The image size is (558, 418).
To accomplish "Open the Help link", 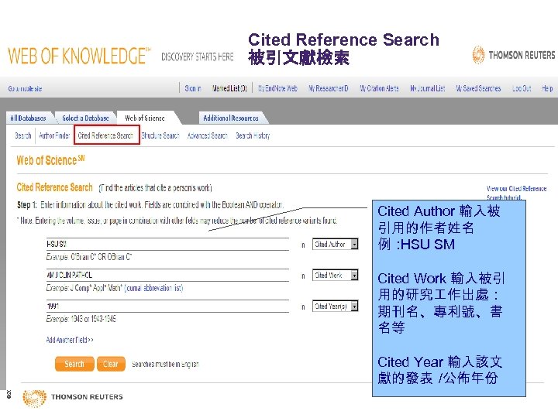I will pyautogui.click(x=547, y=88).
